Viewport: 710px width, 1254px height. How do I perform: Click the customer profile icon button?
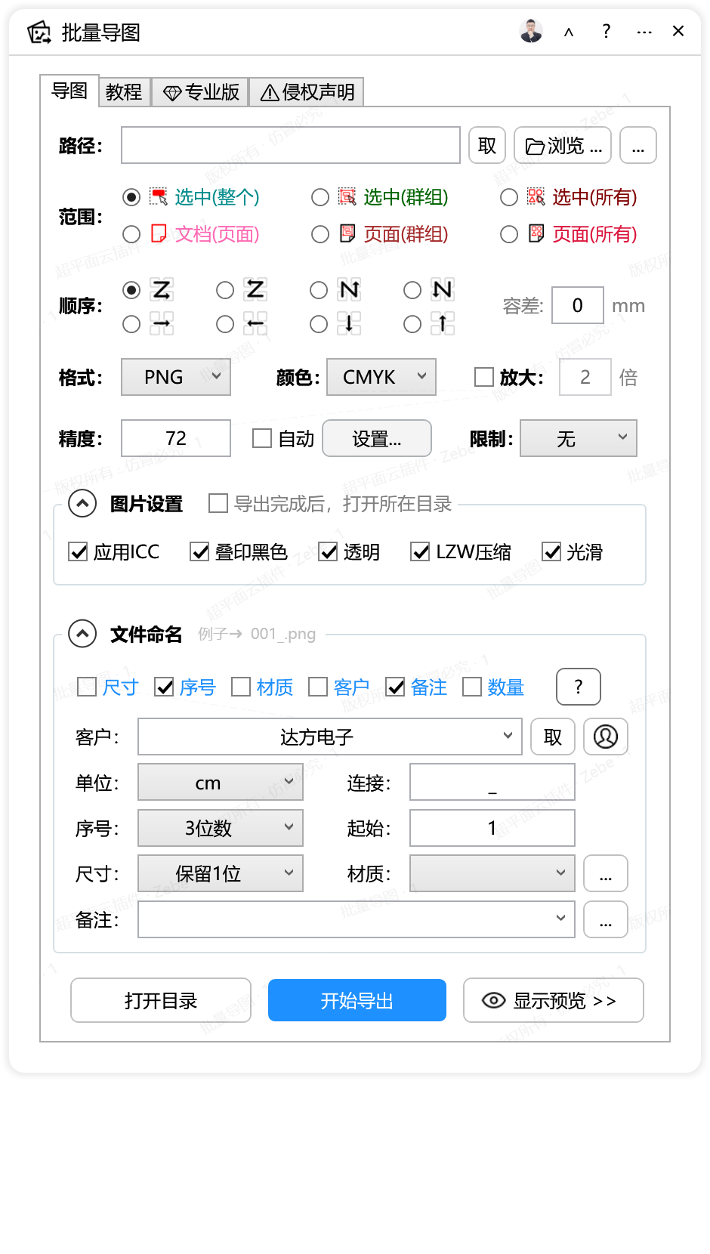click(x=606, y=737)
